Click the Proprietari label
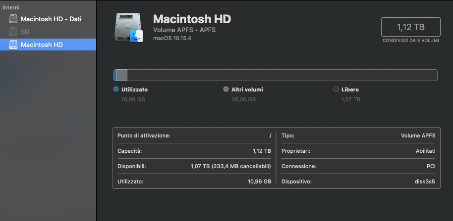 (296, 151)
